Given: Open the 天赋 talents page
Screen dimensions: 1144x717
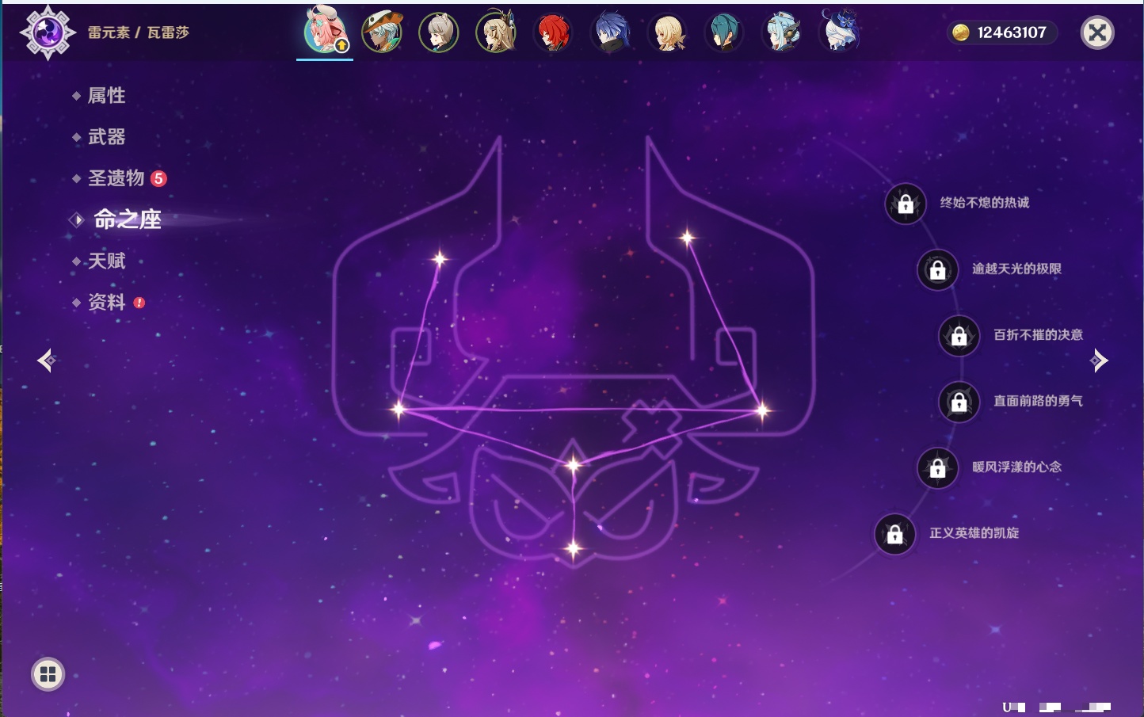Looking at the screenshot, I should click(106, 261).
